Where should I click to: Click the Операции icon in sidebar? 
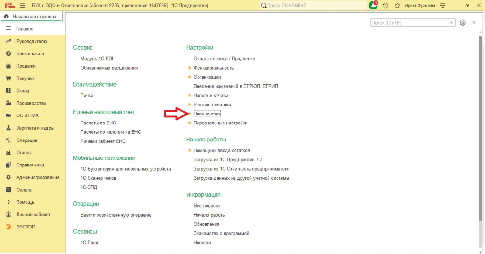coord(9,140)
